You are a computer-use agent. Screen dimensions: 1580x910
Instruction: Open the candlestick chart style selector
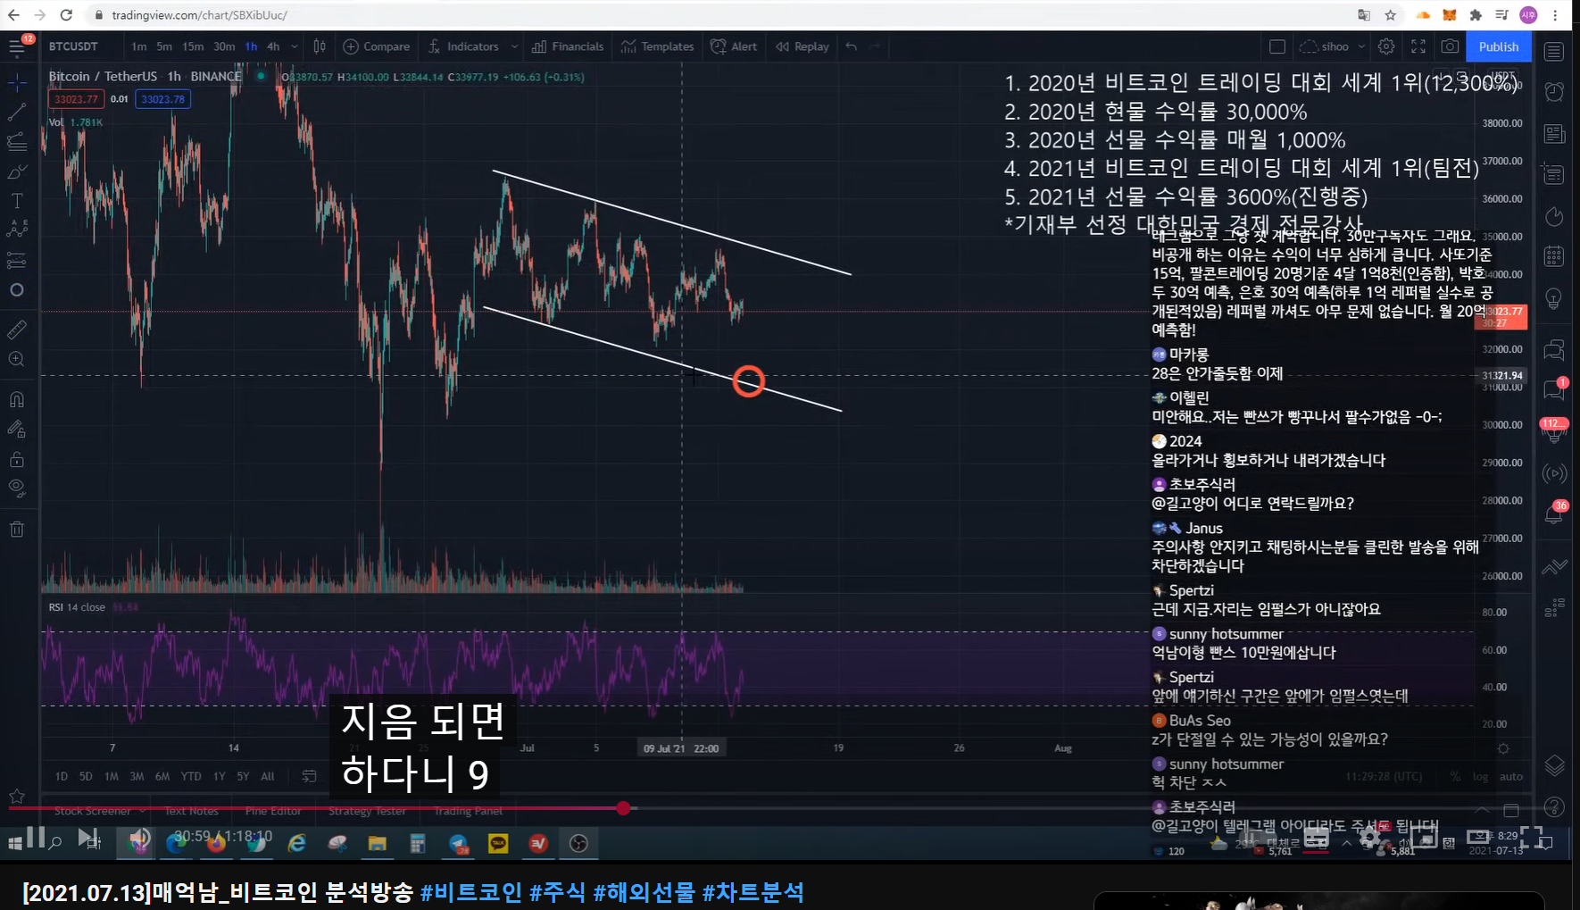click(320, 46)
